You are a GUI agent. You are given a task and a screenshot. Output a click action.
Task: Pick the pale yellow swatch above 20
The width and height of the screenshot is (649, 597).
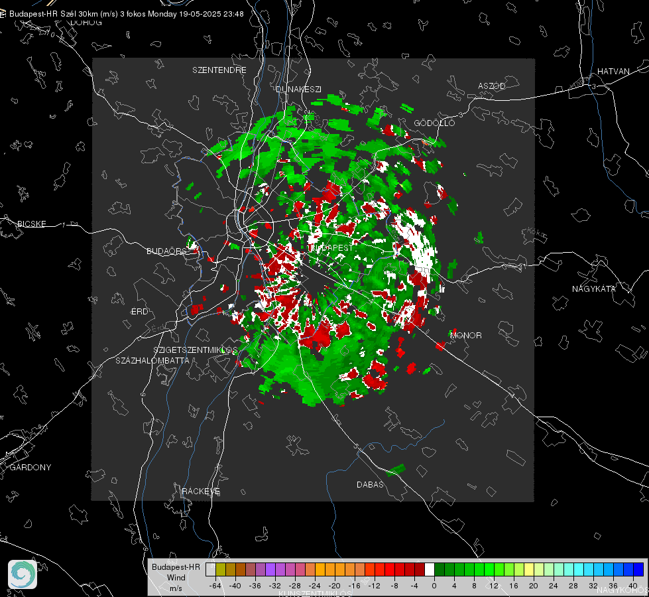point(530,569)
